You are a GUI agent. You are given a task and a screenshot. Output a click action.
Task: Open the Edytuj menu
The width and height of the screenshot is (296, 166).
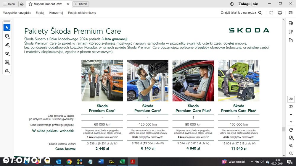40,13
